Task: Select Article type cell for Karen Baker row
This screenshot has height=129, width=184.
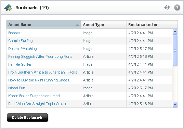Action: (x=104, y=96)
